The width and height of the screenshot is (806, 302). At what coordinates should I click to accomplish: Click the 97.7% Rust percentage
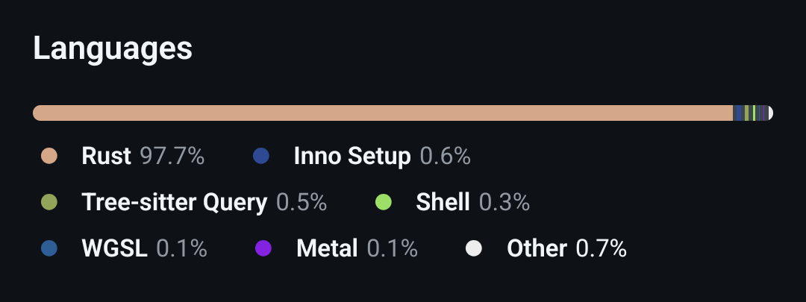[172, 157]
